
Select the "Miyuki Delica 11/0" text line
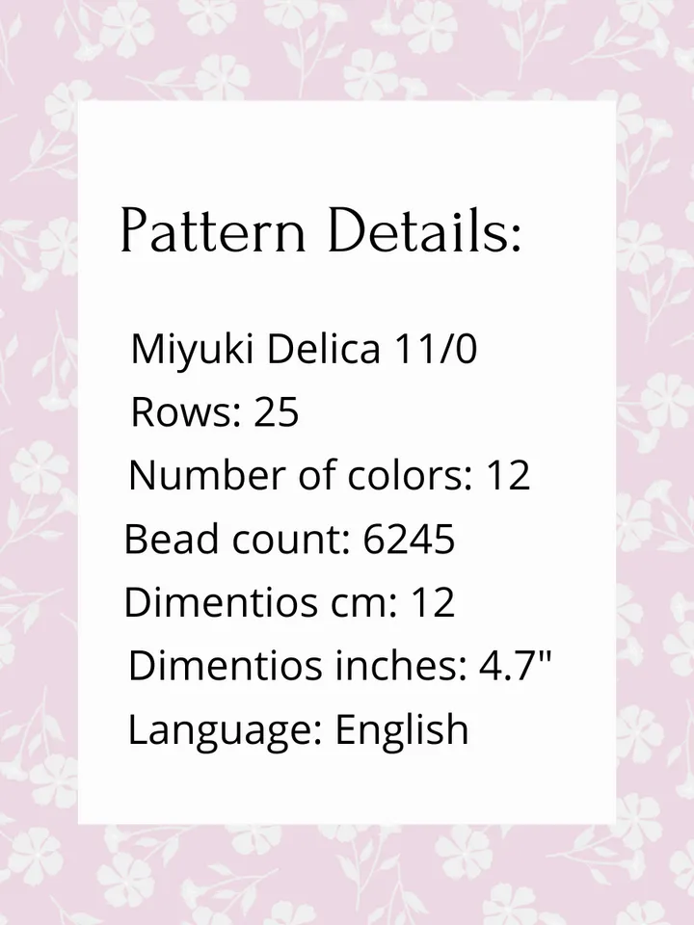tap(304, 349)
